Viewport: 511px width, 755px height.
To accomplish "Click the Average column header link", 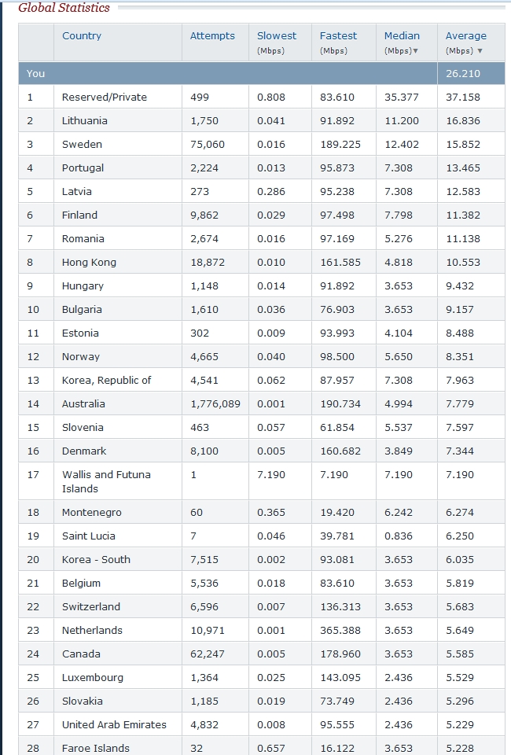I will 466,35.
